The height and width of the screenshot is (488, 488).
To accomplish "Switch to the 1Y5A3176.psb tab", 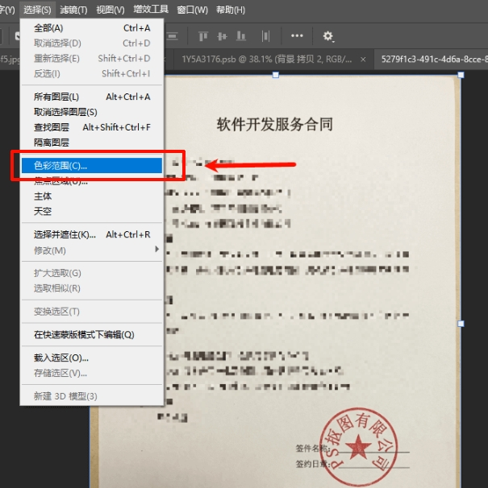I will [267, 59].
